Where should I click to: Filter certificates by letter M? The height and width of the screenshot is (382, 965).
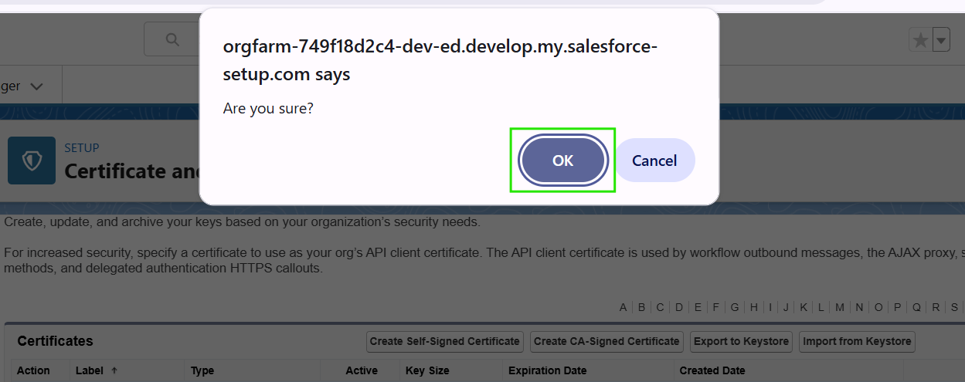840,307
